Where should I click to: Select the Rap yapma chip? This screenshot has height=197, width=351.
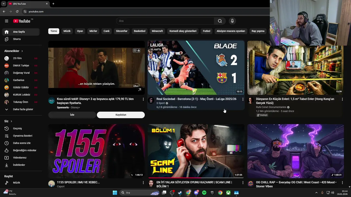[x=258, y=31]
